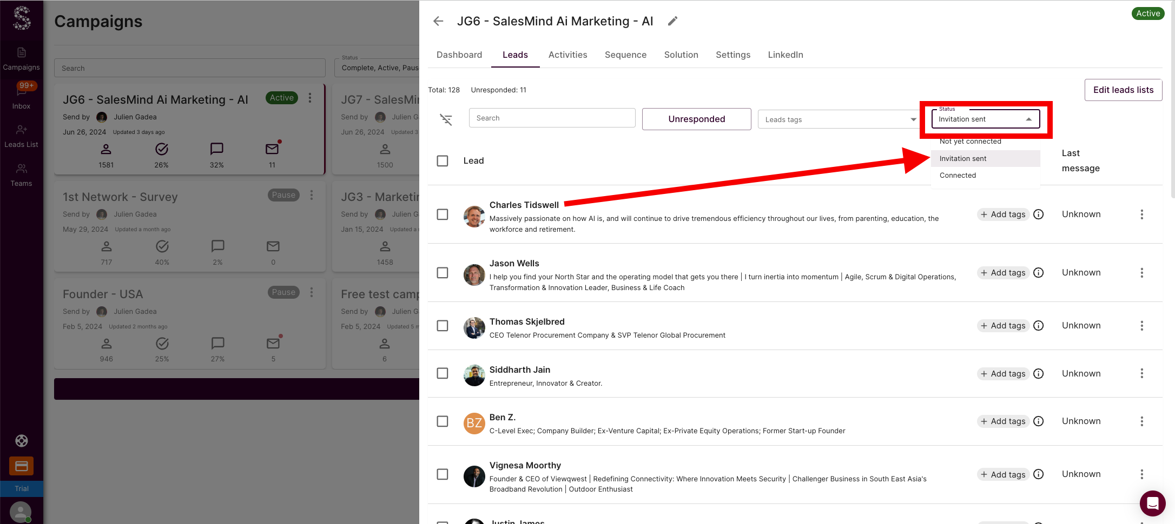Open the chat support bubble

1152,503
